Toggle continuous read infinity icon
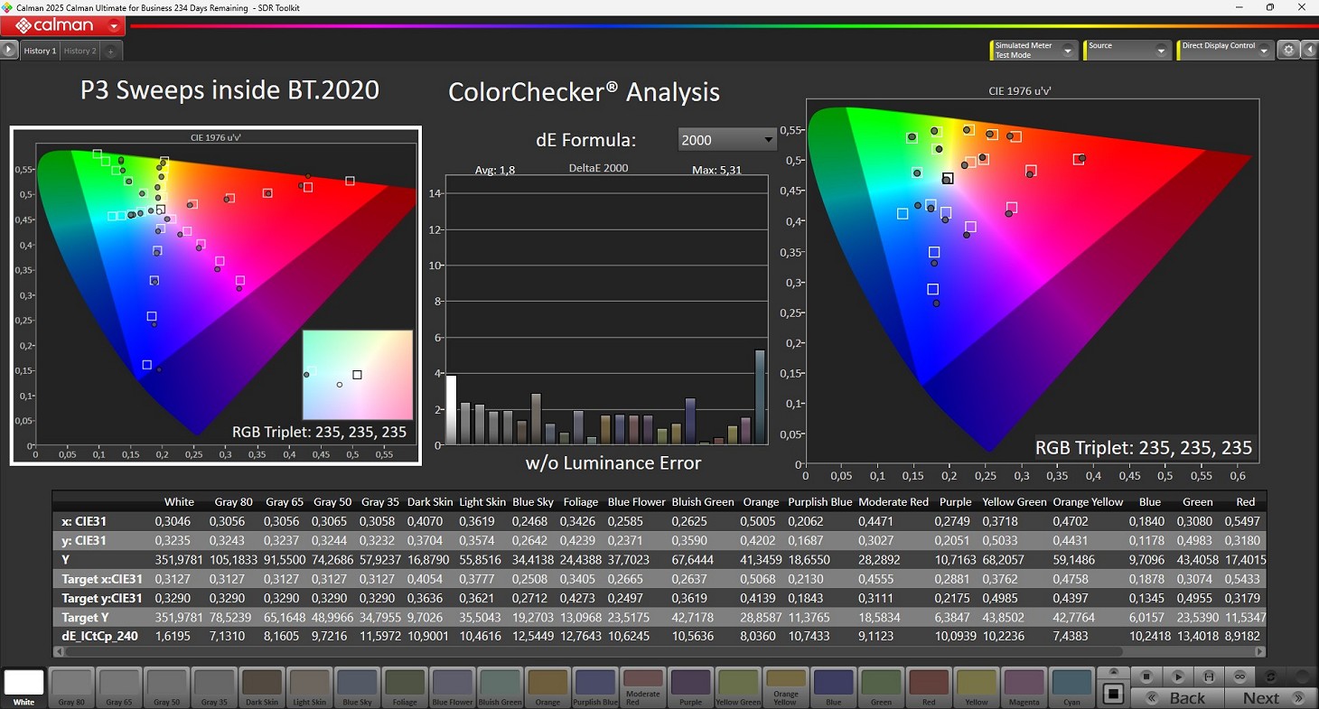1319x709 pixels. (x=1239, y=676)
